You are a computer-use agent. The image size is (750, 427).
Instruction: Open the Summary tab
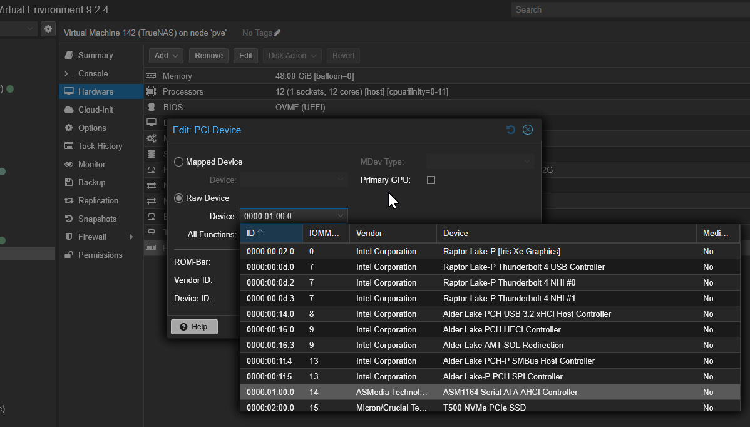coord(101,56)
